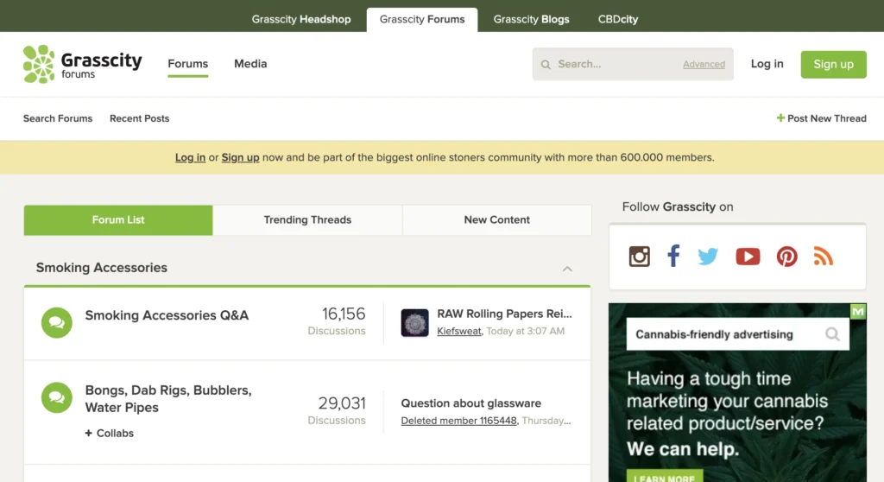Open the Media navigation item
The height and width of the screenshot is (482, 884).
tap(250, 64)
